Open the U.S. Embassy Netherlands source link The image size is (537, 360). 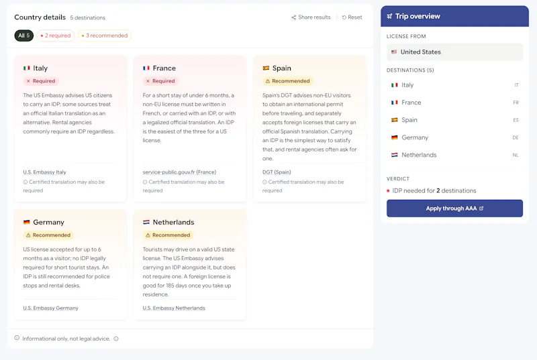pyautogui.click(x=174, y=308)
